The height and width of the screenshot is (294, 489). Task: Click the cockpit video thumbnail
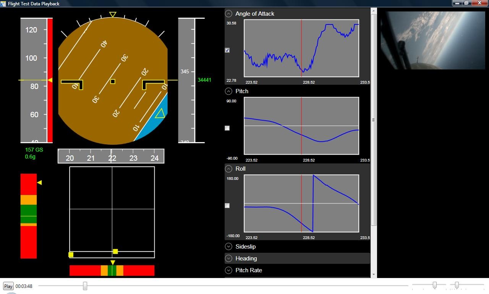point(433,40)
